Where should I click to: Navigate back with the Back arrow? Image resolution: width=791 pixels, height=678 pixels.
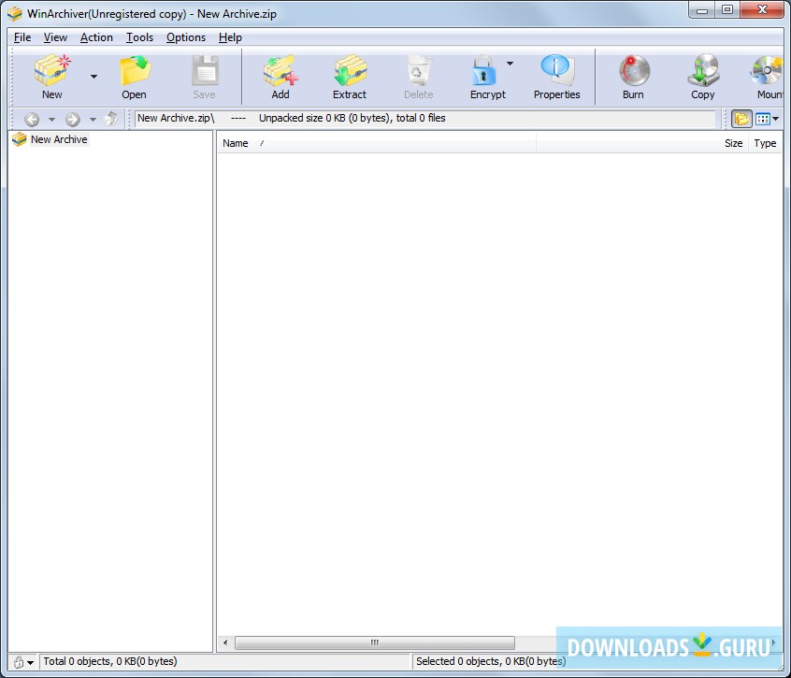click(x=32, y=119)
